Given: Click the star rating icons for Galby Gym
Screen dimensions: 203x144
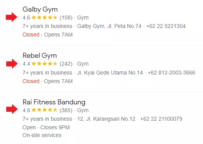Looking at the screenshot, I should click(44, 17).
